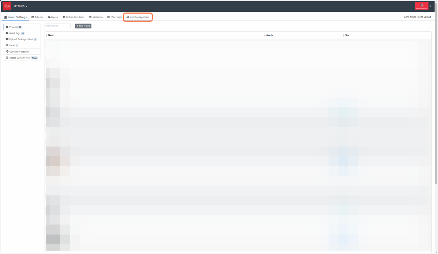Click the Media Room logo
Screen dimensions: 438x254
pyautogui.click(x=7, y=6)
